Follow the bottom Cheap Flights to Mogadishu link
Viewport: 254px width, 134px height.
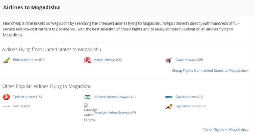coord(226,130)
